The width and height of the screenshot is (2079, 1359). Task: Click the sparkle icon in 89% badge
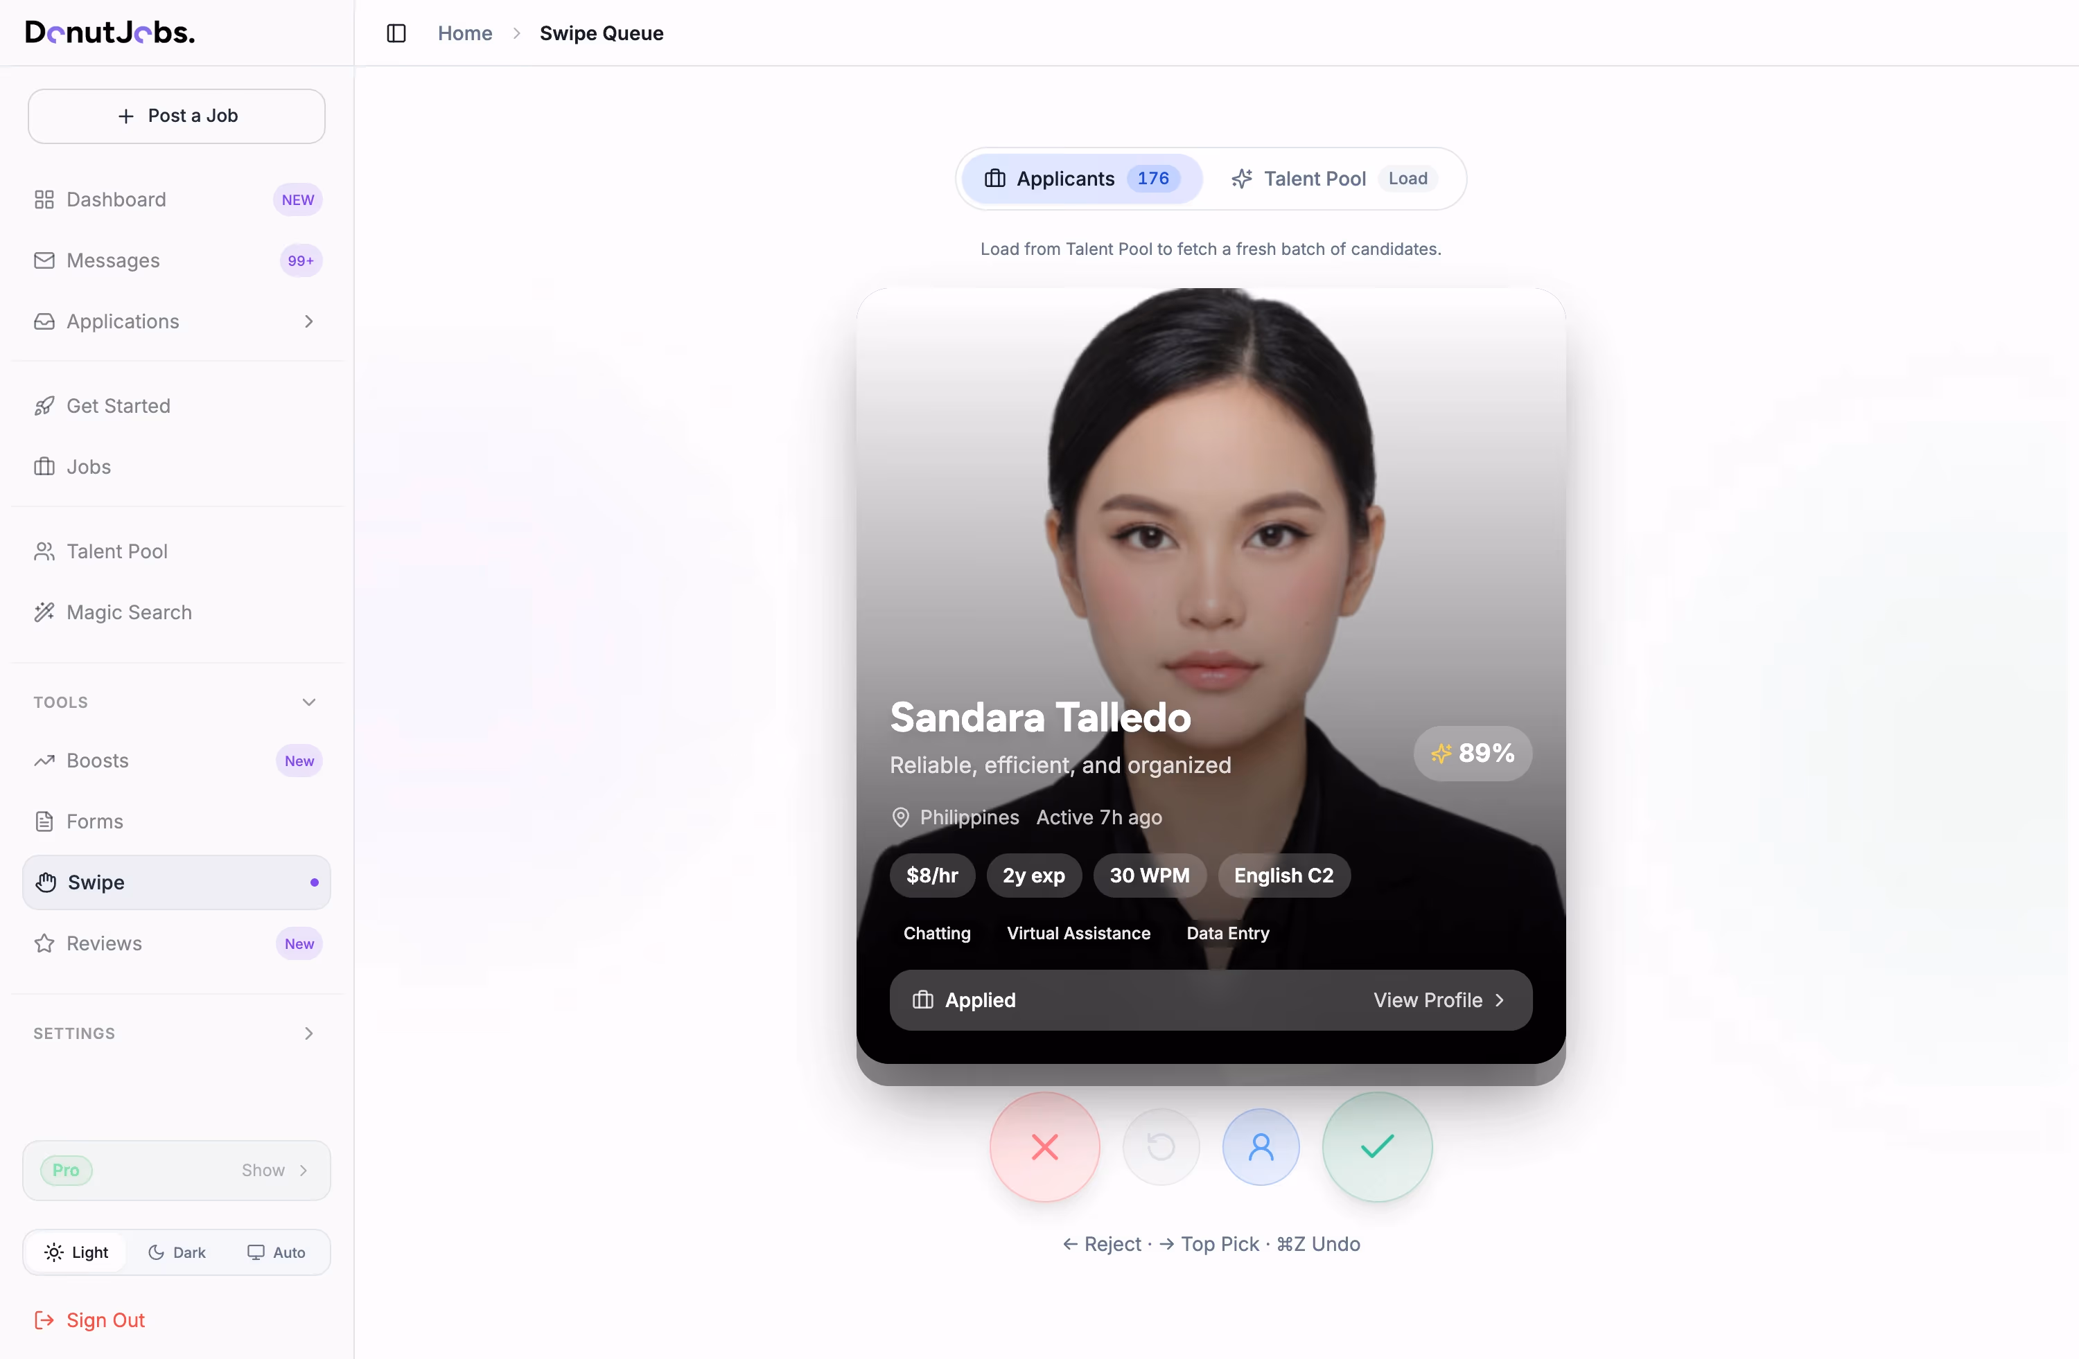[x=1441, y=753]
